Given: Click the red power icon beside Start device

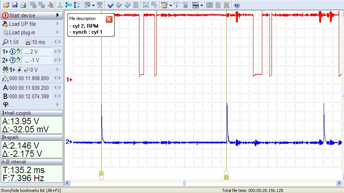Looking at the screenshot, I should point(5,16).
